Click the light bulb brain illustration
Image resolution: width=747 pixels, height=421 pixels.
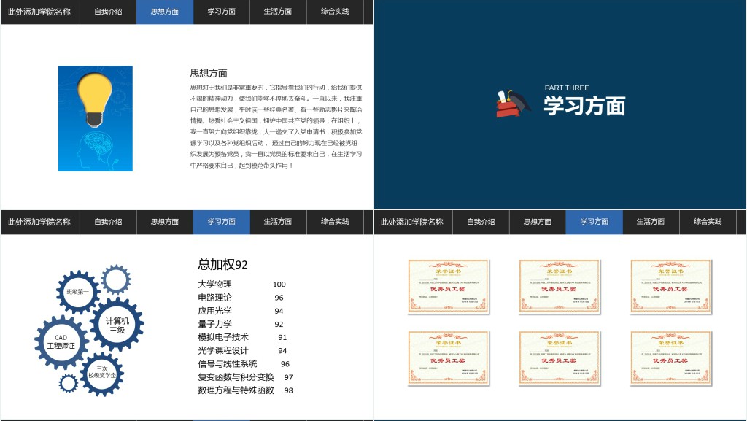coord(96,118)
